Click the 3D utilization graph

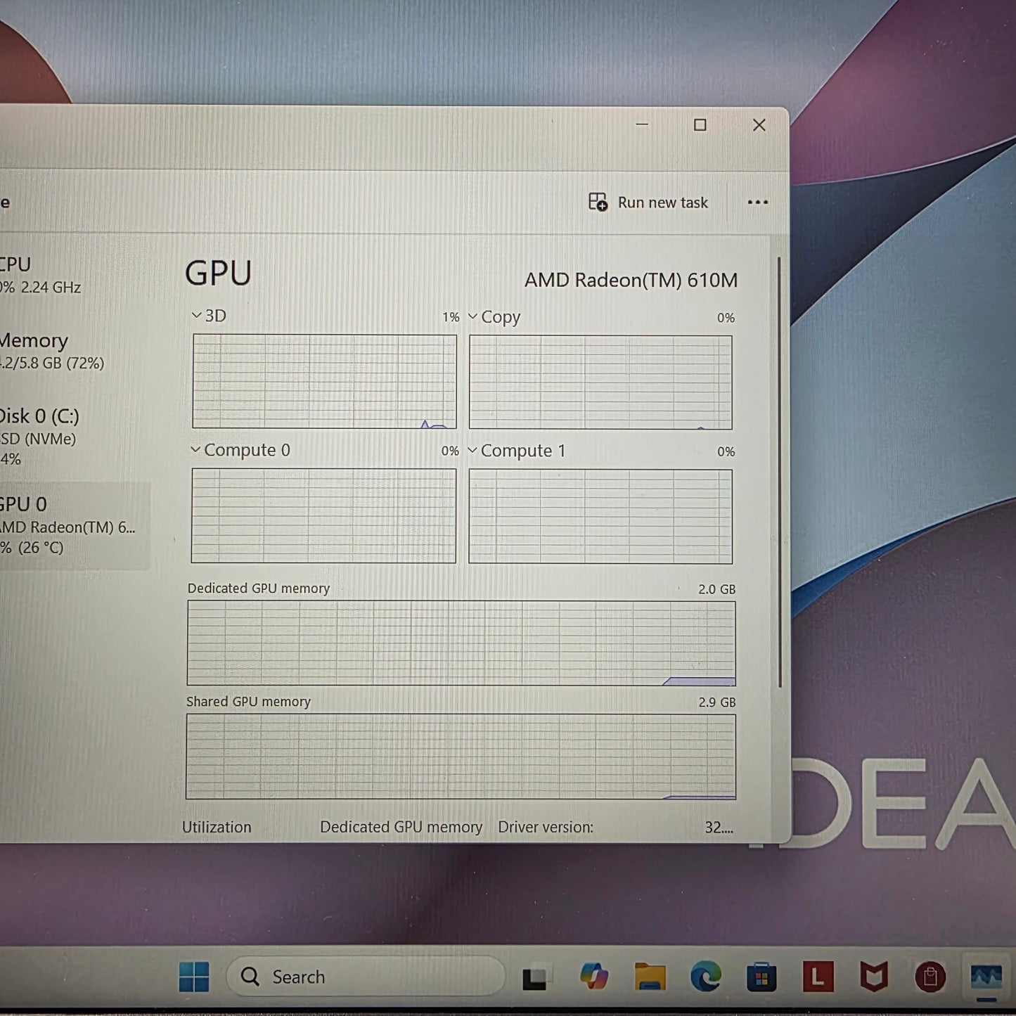[324, 381]
